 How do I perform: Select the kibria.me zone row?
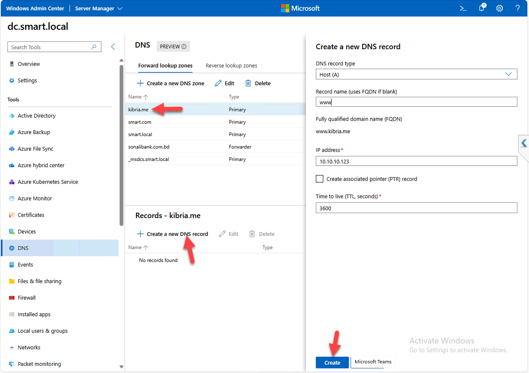215,109
